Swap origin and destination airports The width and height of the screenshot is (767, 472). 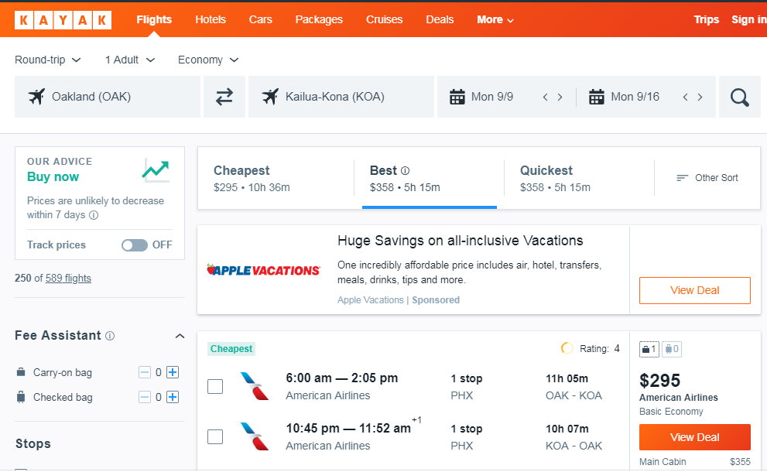pos(224,97)
